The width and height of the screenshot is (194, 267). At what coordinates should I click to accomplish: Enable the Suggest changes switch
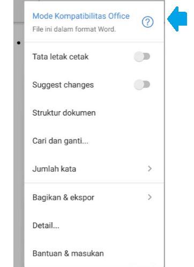click(x=142, y=84)
